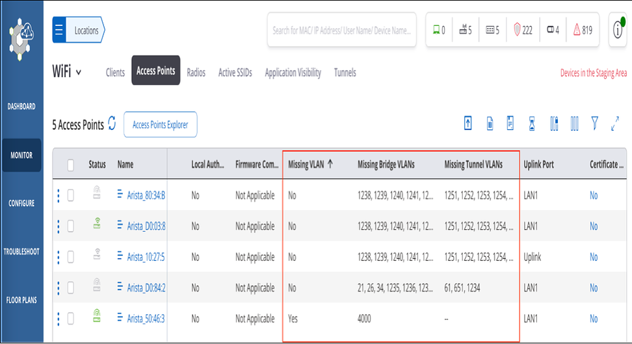Select the checkbox for Arista_50:46:3 row
The width and height of the screenshot is (632, 344).
[71, 319]
